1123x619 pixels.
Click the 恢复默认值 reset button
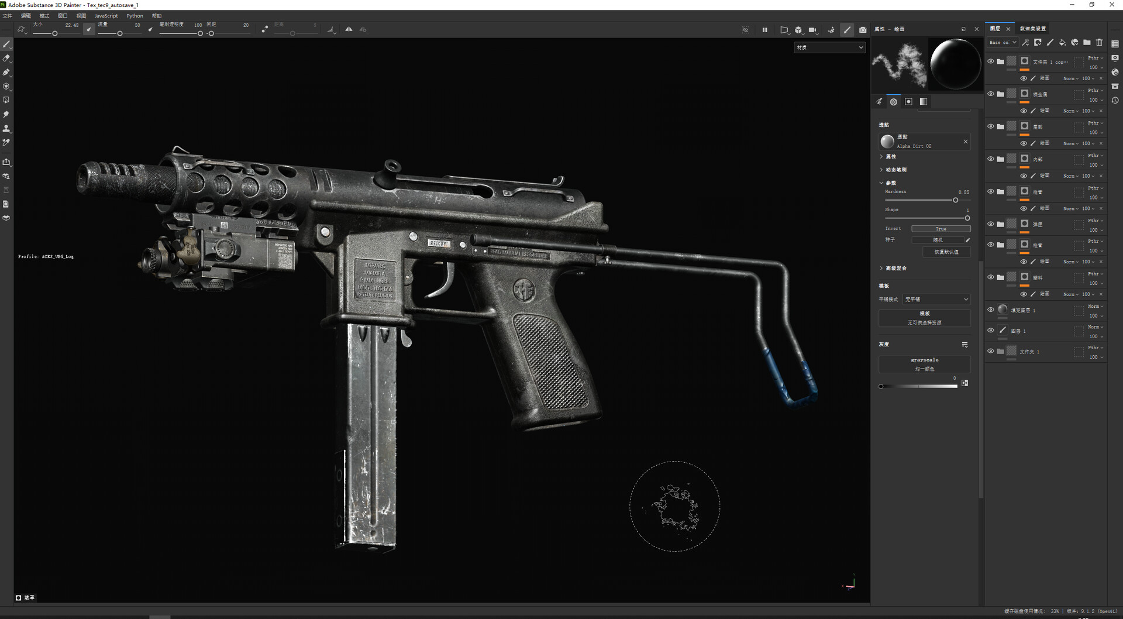[947, 252]
